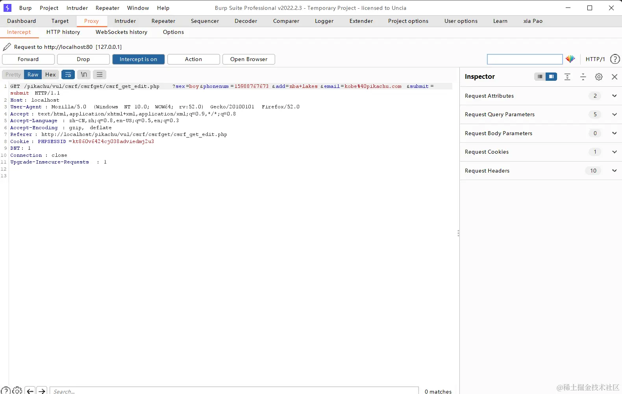Dock Inspector on the left side
Viewport: 622px width, 394px height.
coord(540,76)
